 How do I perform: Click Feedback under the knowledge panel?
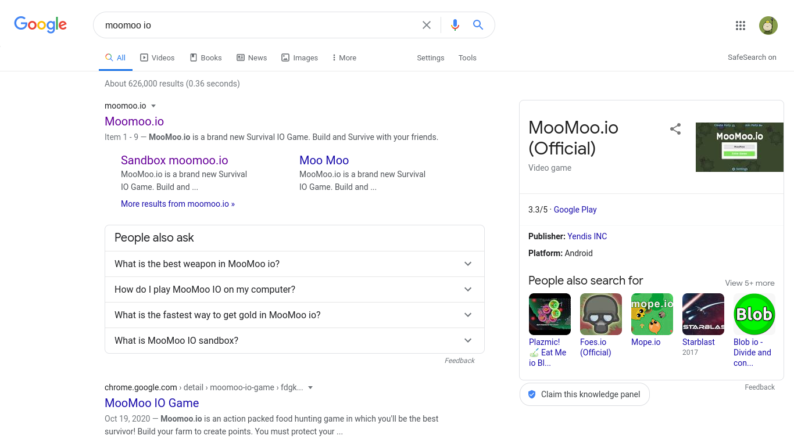pyautogui.click(x=760, y=387)
